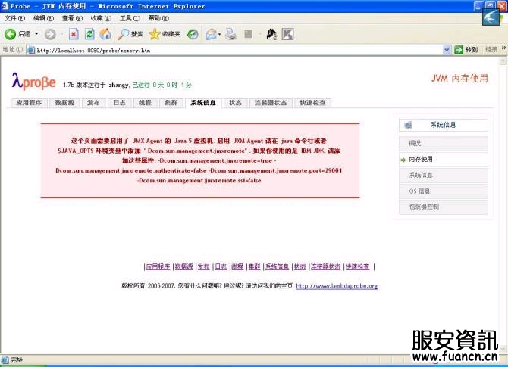Click the page vertical scrollbar up arrow
Image resolution: width=508 pixels, height=367 pixels.
click(503, 61)
